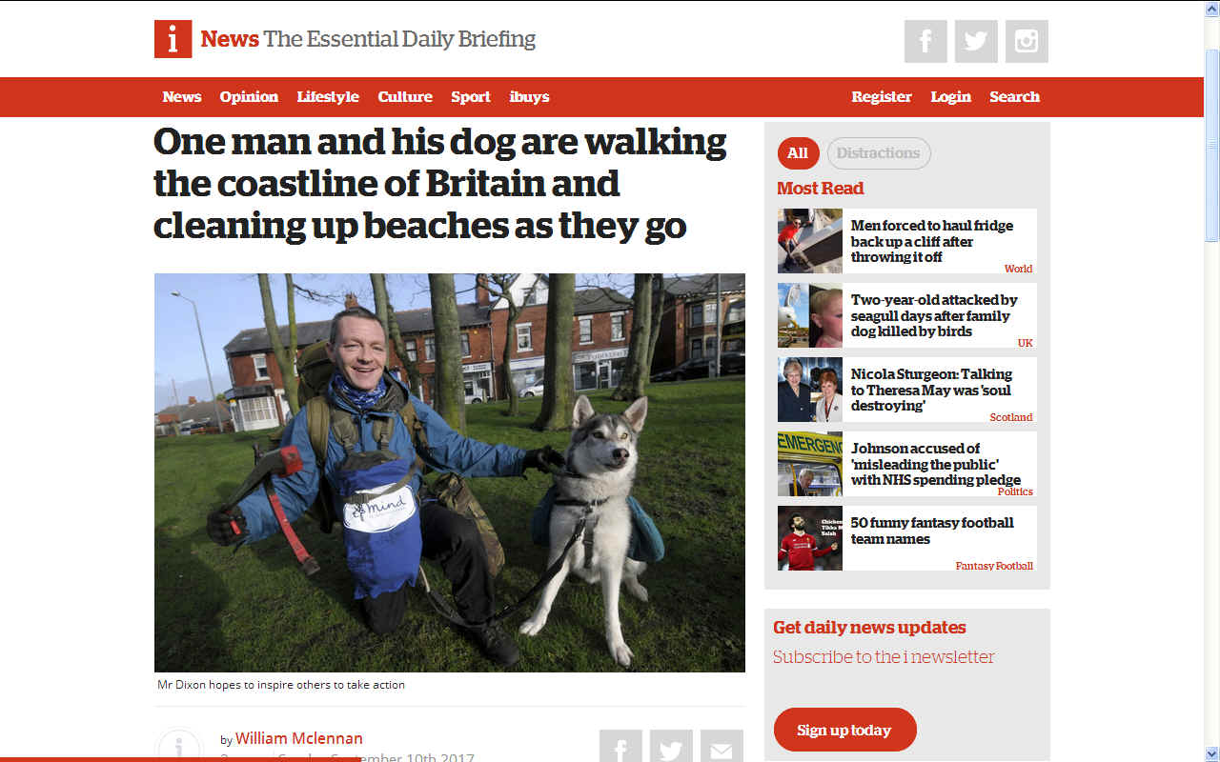
Task: Click the Sign up today button
Action: [844, 730]
